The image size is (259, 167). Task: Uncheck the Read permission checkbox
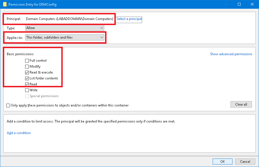pos(27,84)
